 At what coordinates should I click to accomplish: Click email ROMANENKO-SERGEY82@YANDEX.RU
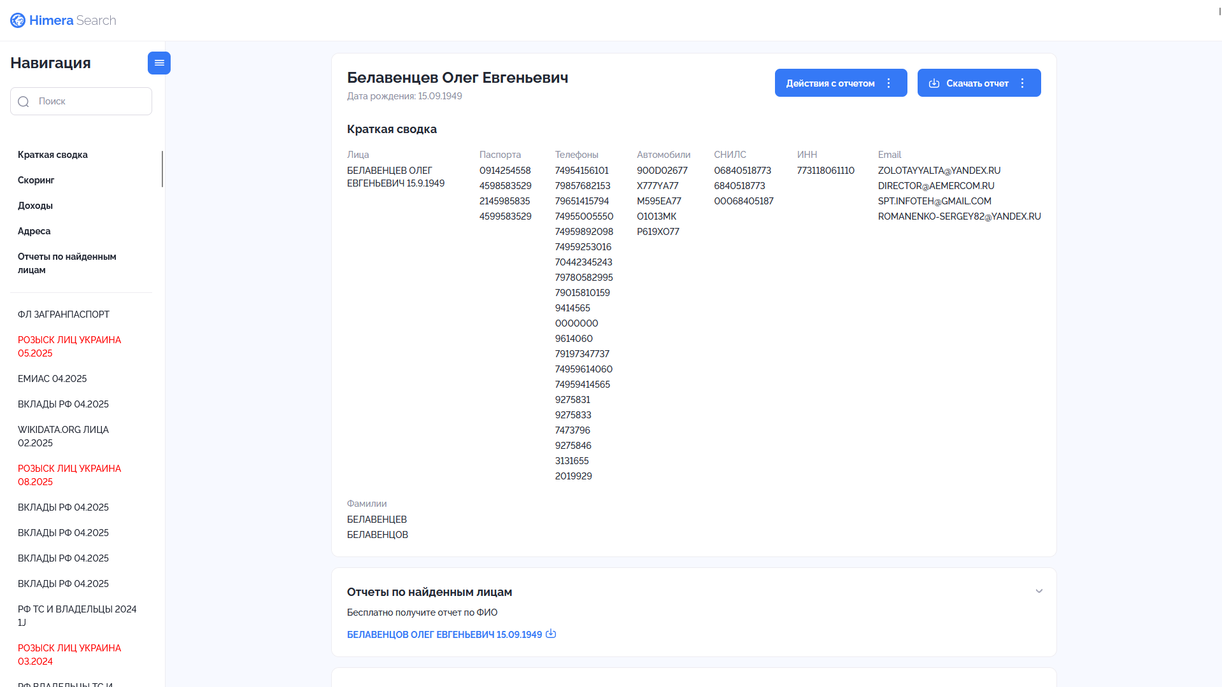coord(960,216)
